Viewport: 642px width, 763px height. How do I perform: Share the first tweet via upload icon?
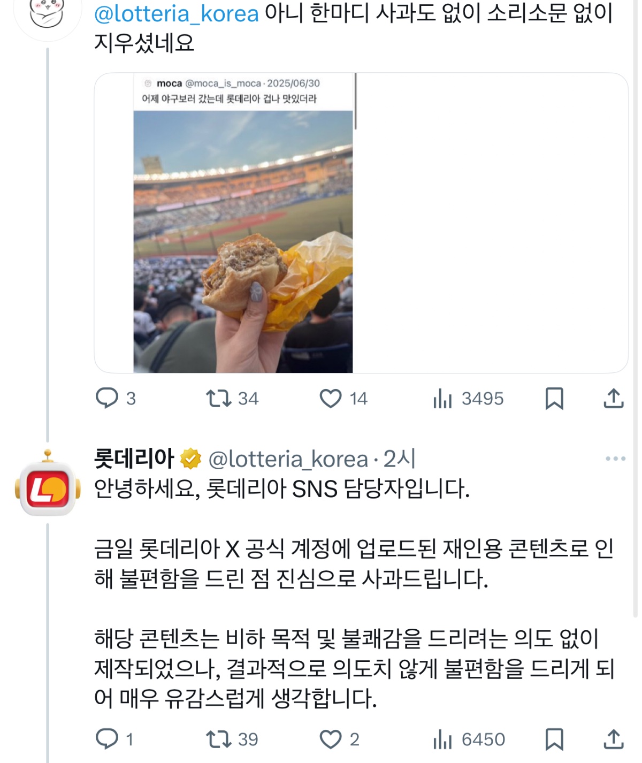pyautogui.click(x=614, y=398)
